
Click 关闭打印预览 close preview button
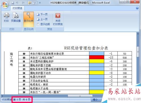[x=58, y=19]
